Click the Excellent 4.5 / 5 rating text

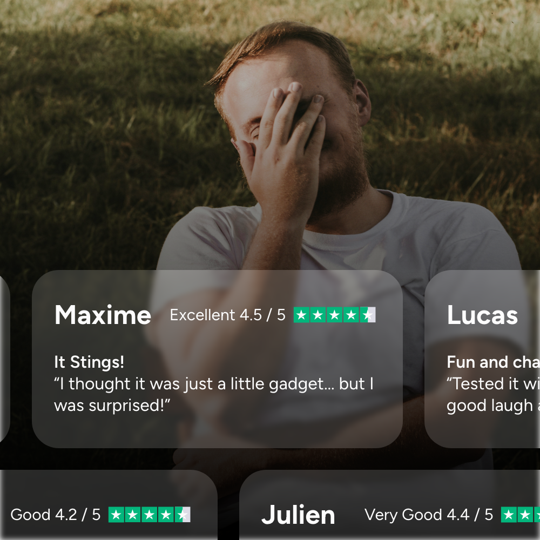228,315
